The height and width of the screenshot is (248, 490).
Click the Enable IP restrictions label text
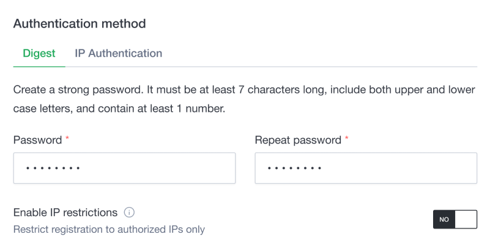point(65,213)
